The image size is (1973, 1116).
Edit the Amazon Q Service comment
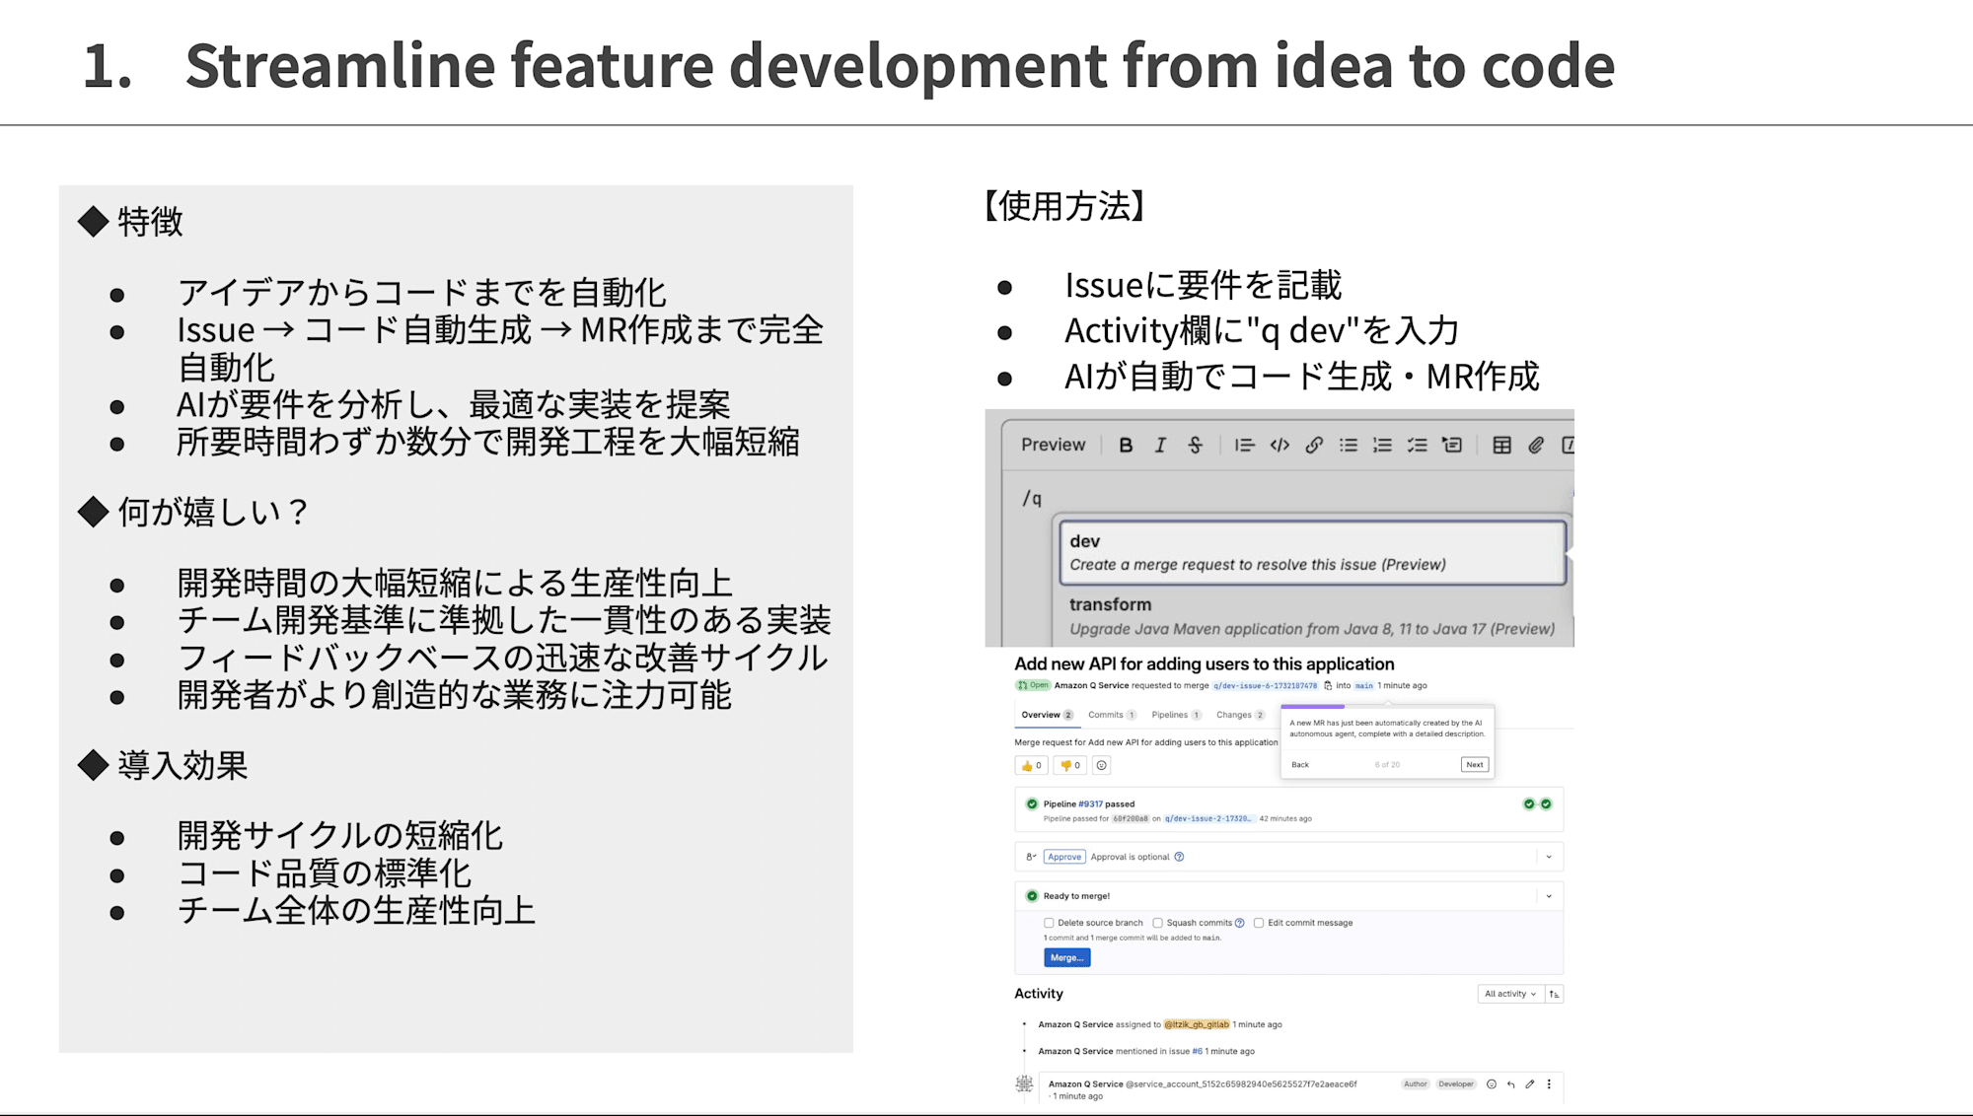[x=1530, y=1084]
